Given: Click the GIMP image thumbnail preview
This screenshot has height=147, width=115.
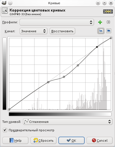Looking at the screenshot, I should tap(108, 12).
